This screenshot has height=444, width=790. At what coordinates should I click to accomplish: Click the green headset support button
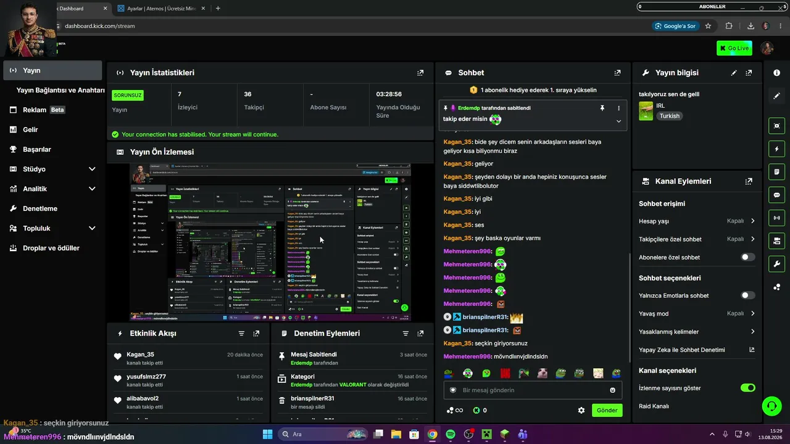[x=772, y=406]
